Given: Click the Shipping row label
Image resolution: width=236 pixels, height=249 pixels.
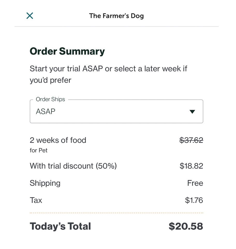Looking at the screenshot, I should click(45, 183).
